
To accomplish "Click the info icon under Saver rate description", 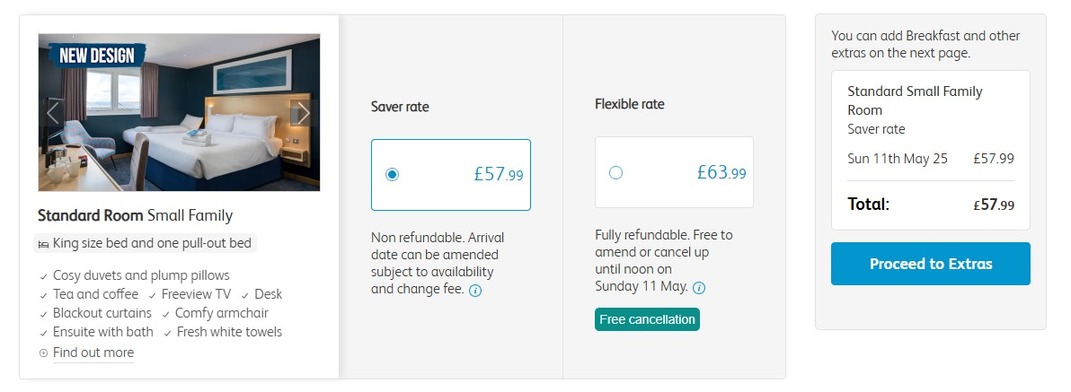I will pos(475,291).
